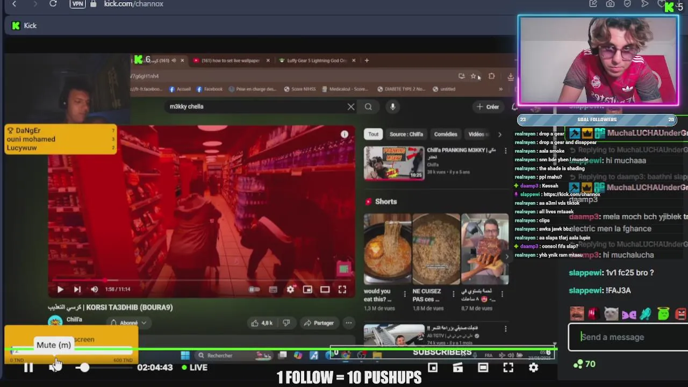Viewport: 688px width, 387px height.
Task: Toggle YouTube theater mode
Action: [x=325, y=289]
